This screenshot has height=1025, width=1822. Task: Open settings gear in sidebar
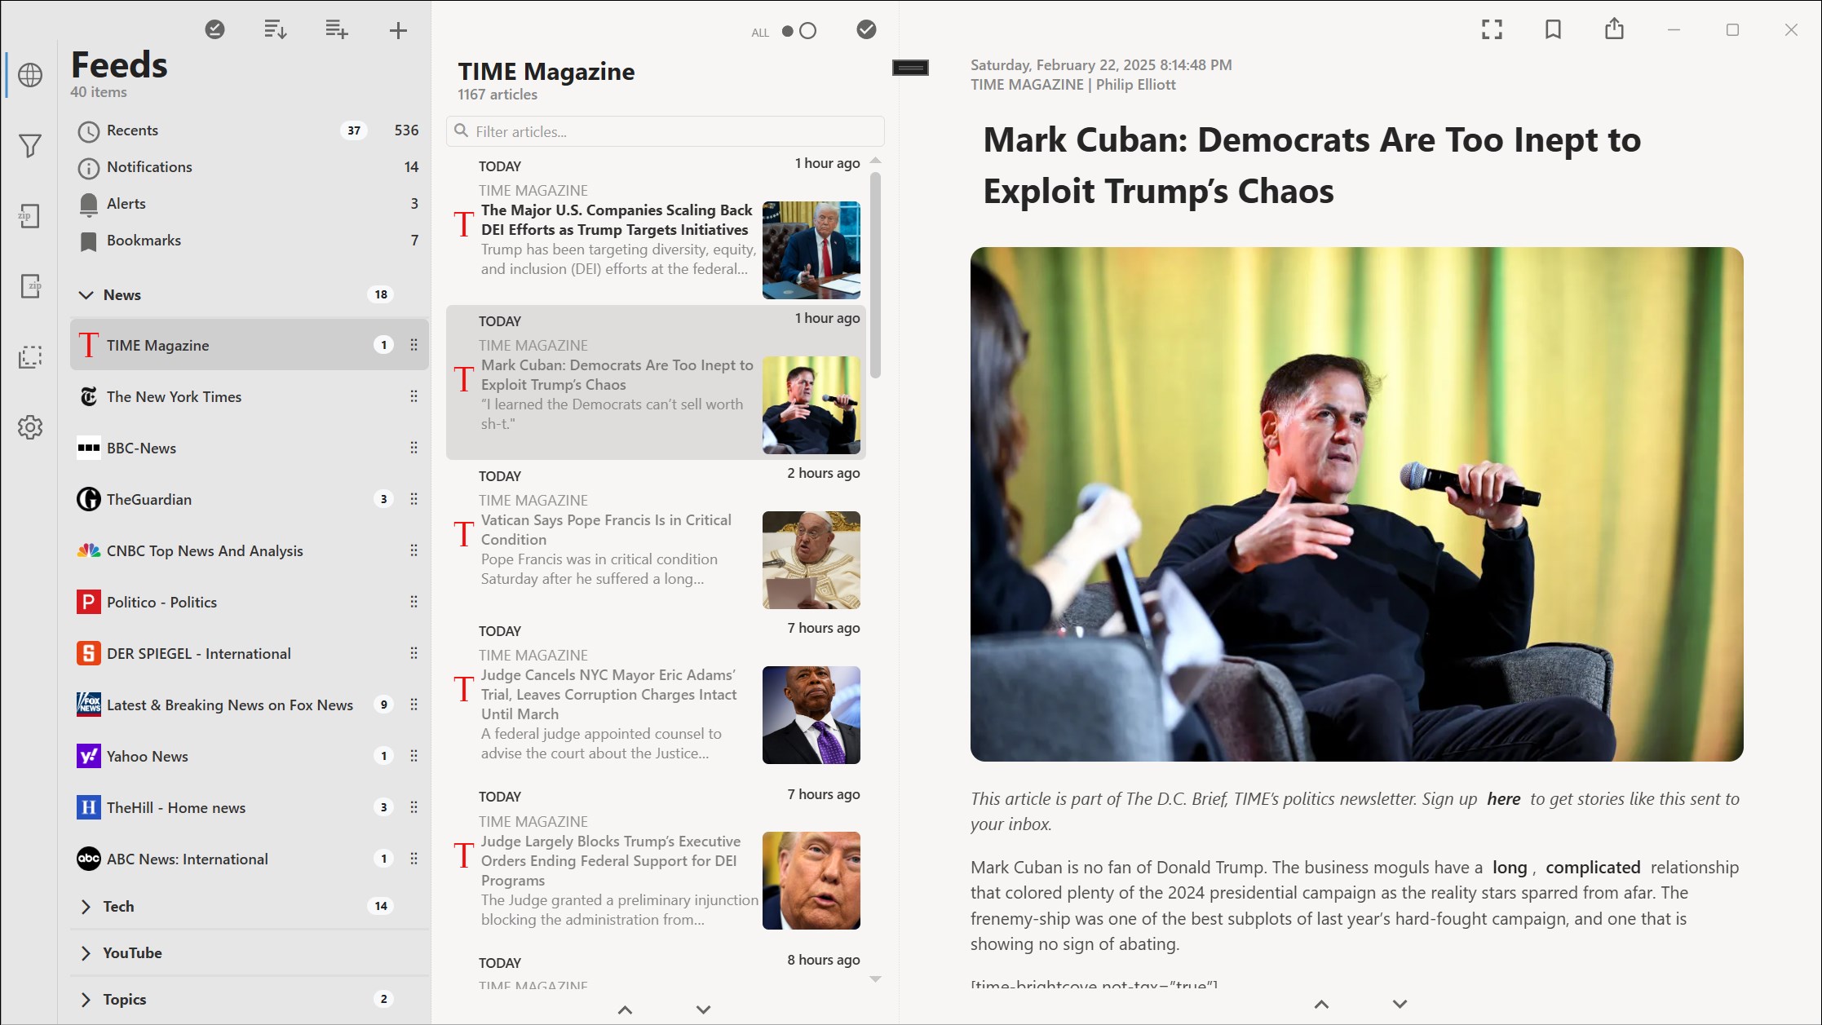tap(30, 427)
